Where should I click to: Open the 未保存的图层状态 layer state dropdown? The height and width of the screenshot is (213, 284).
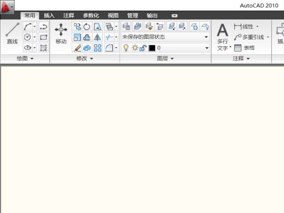click(x=165, y=37)
